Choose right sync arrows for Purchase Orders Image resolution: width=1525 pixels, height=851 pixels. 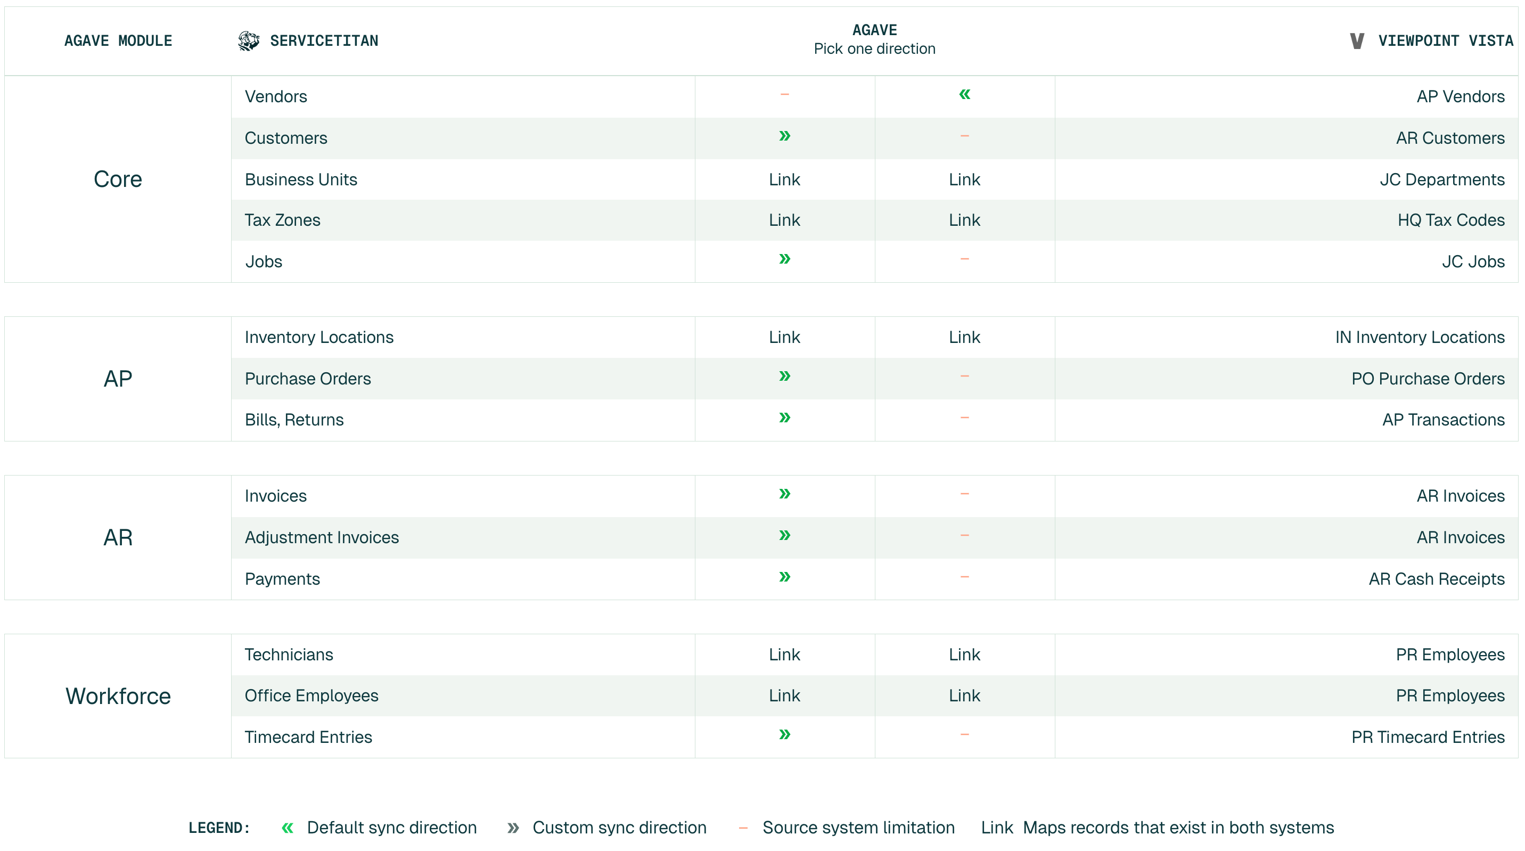pos(784,377)
